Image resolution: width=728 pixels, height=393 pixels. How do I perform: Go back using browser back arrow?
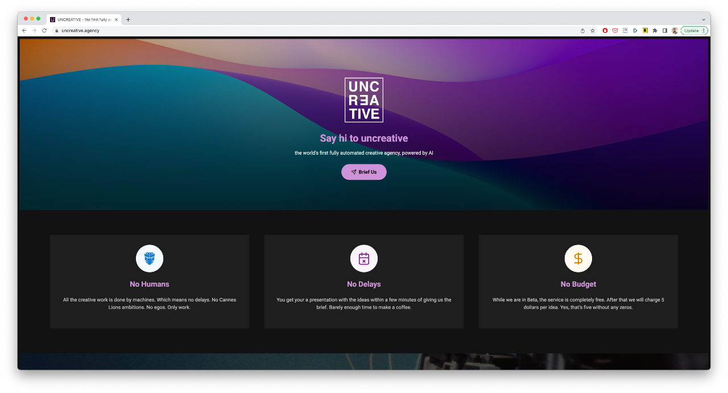click(x=24, y=30)
